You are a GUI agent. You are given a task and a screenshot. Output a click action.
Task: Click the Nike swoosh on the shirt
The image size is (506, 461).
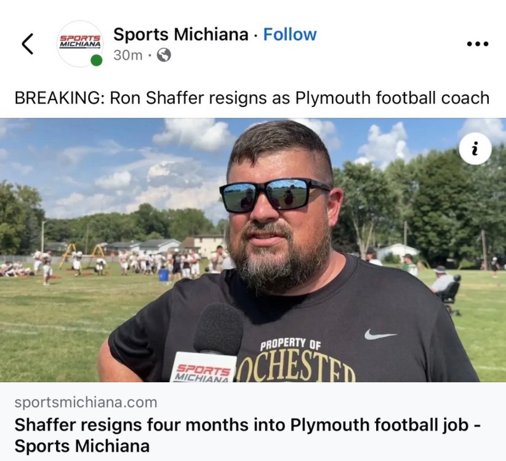click(x=380, y=334)
